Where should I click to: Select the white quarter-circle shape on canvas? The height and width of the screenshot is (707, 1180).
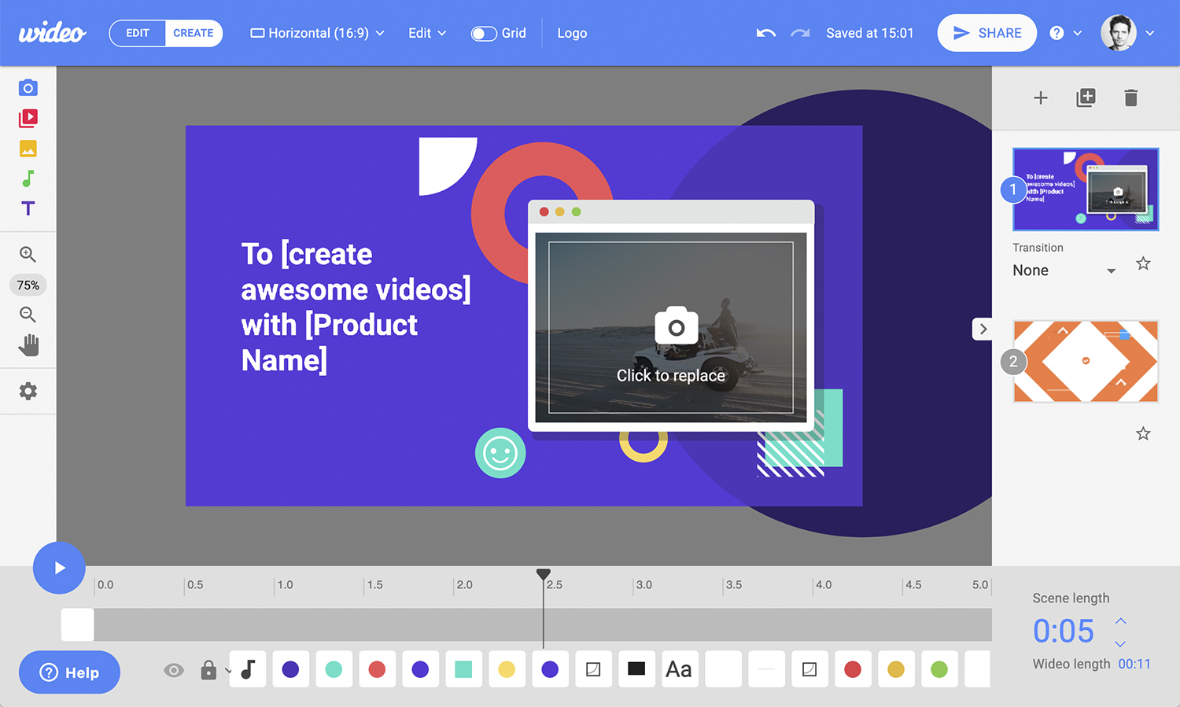click(x=446, y=165)
